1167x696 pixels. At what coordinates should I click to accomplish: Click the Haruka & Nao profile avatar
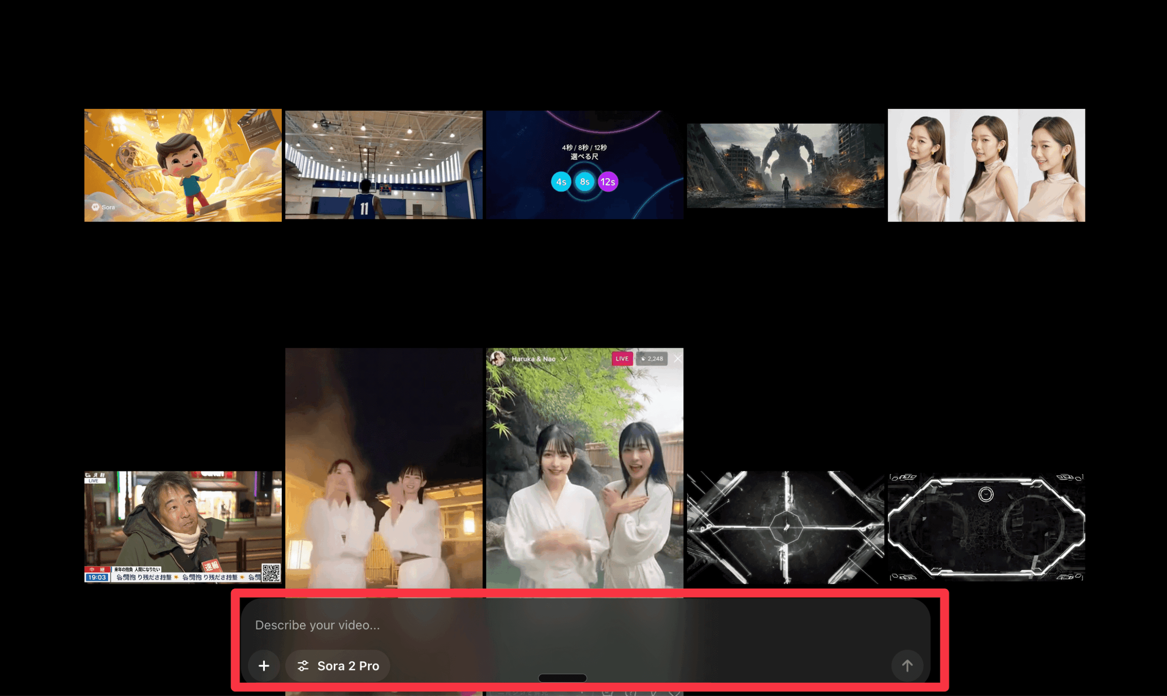[x=498, y=358]
